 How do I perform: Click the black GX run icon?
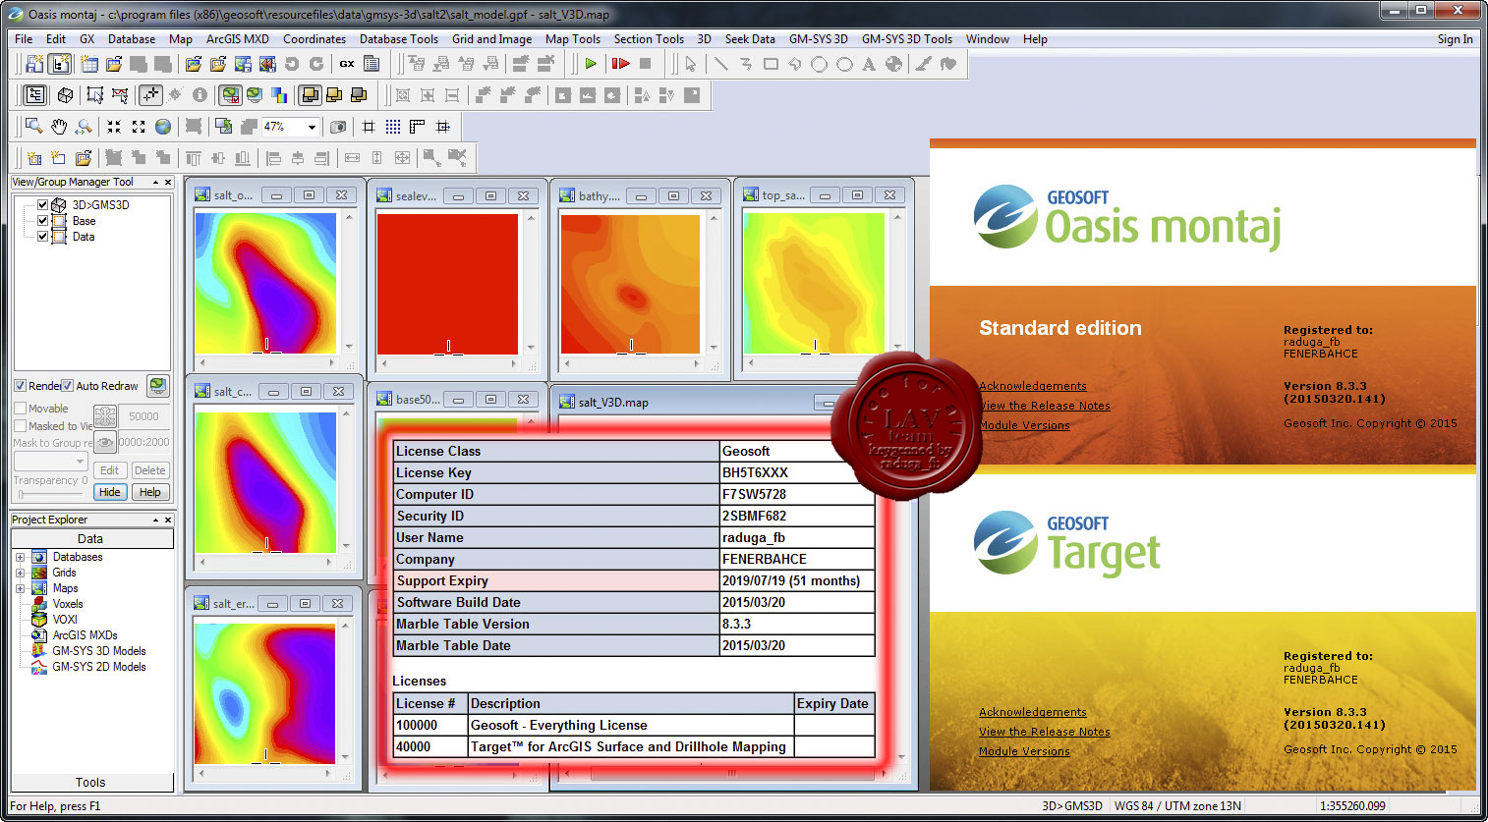[347, 64]
